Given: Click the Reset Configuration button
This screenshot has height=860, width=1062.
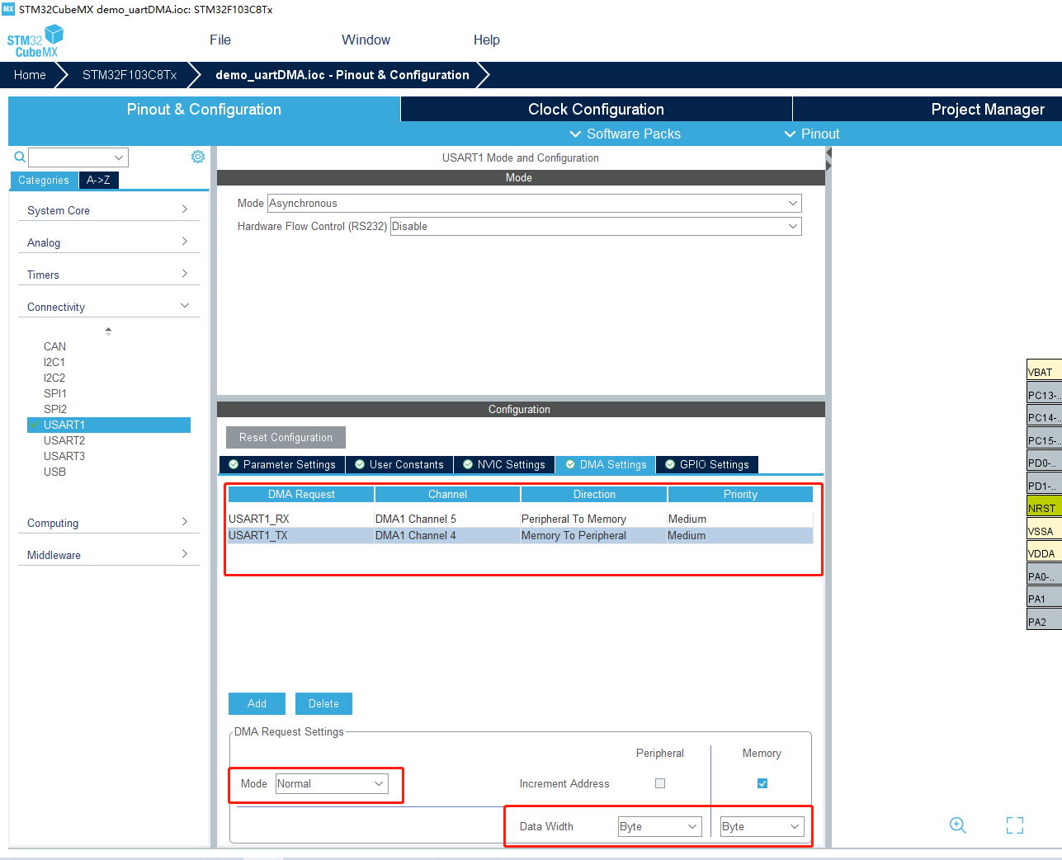Looking at the screenshot, I should 286,437.
